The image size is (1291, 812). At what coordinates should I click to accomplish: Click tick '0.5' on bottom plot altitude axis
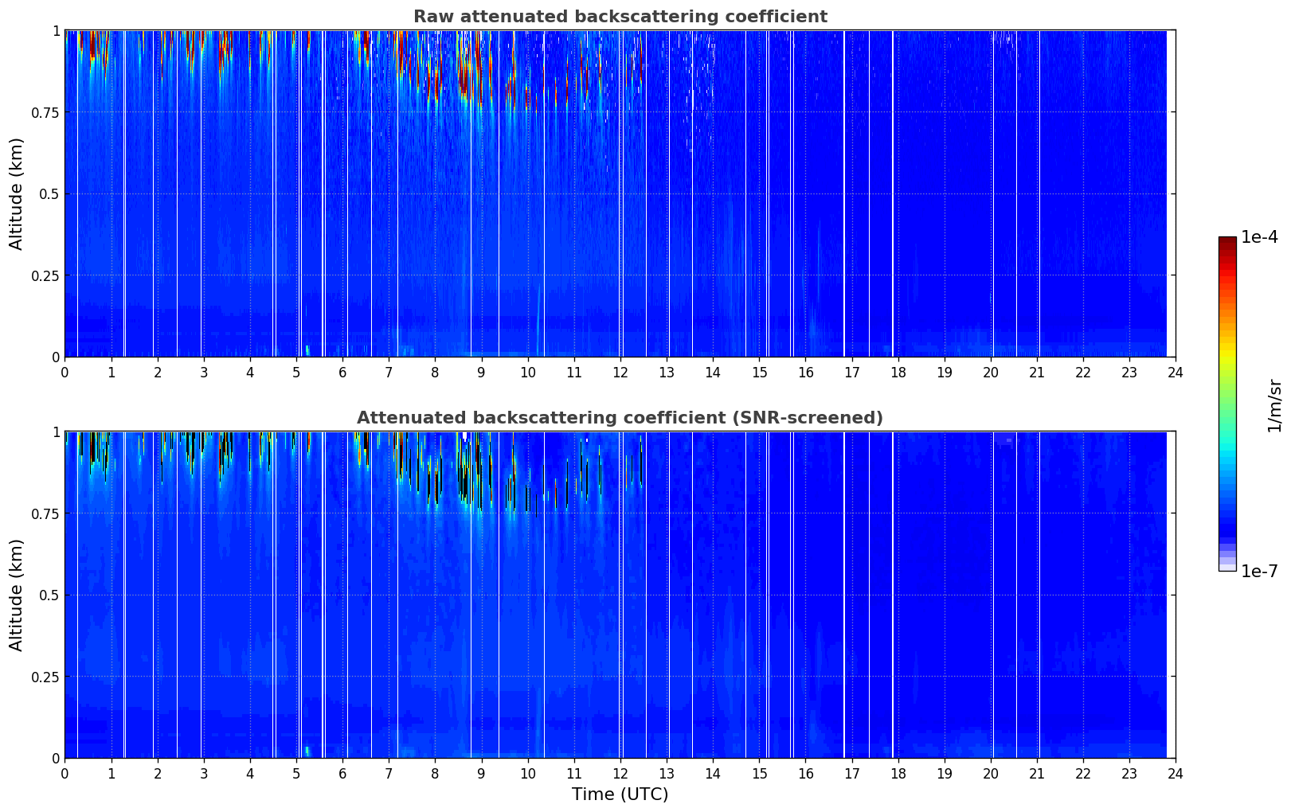[x=49, y=595]
